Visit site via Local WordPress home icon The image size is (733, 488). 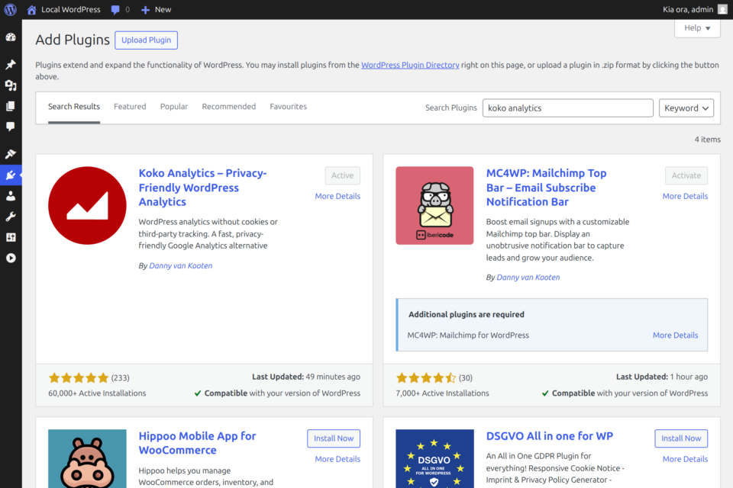click(x=32, y=9)
